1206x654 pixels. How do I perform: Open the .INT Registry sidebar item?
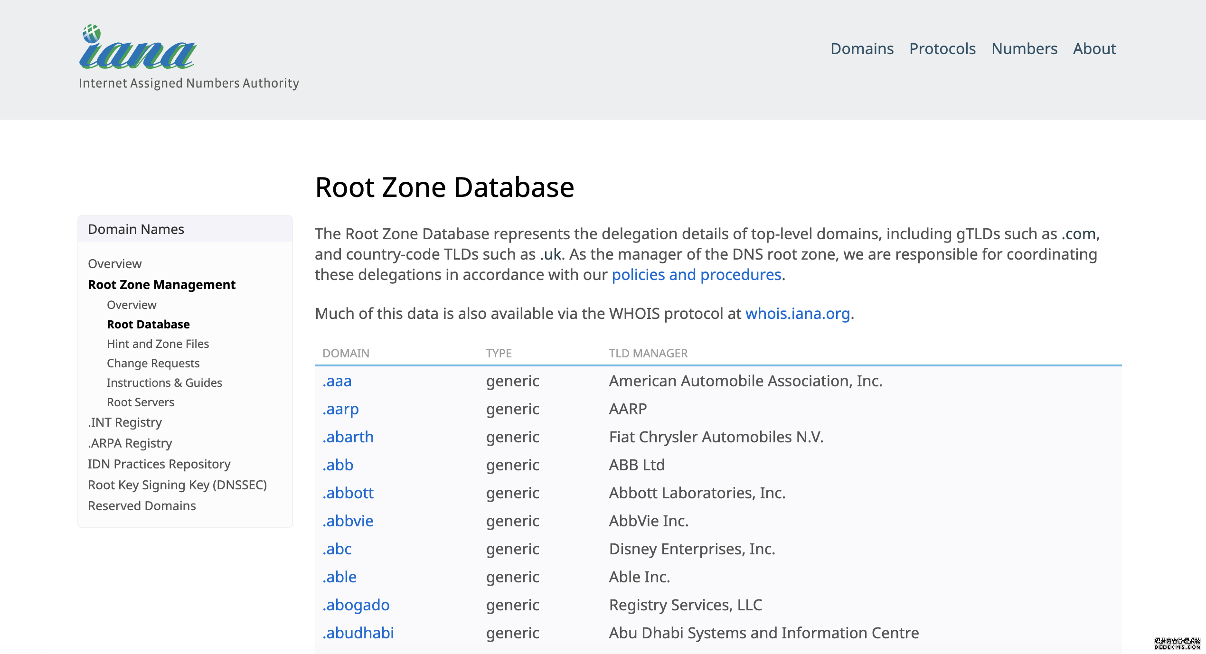pos(125,422)
